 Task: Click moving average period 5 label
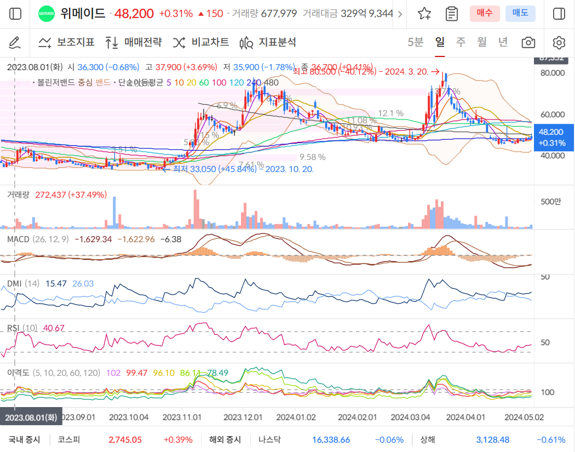pos(169,83)
